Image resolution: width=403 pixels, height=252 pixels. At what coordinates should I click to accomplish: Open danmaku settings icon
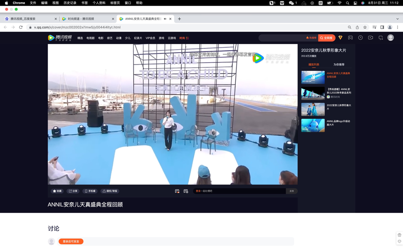point(186,191)
